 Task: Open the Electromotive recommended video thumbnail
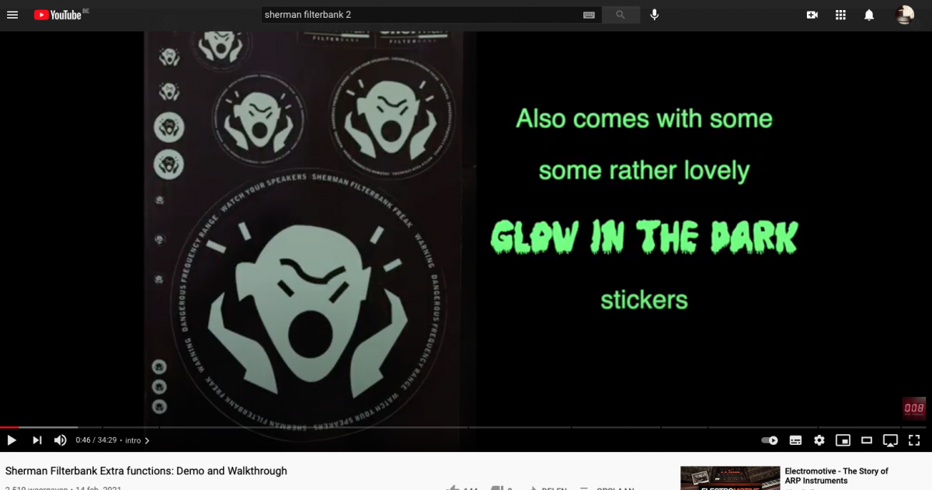[x=730, y=478]
